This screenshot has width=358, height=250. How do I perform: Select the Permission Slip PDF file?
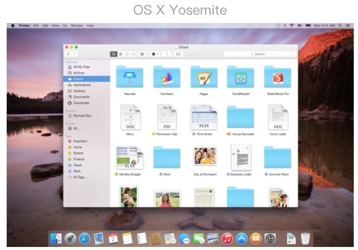[167, 120]
